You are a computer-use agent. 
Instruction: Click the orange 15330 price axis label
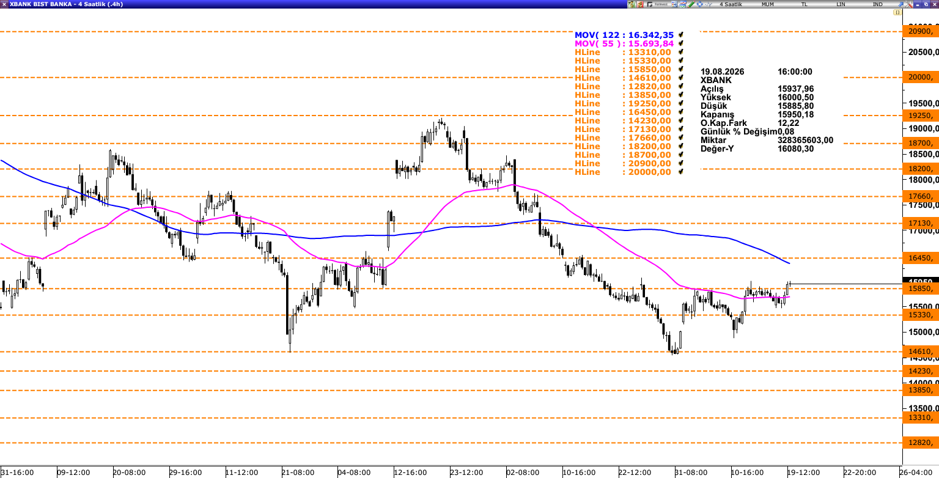tap(921, 315)
